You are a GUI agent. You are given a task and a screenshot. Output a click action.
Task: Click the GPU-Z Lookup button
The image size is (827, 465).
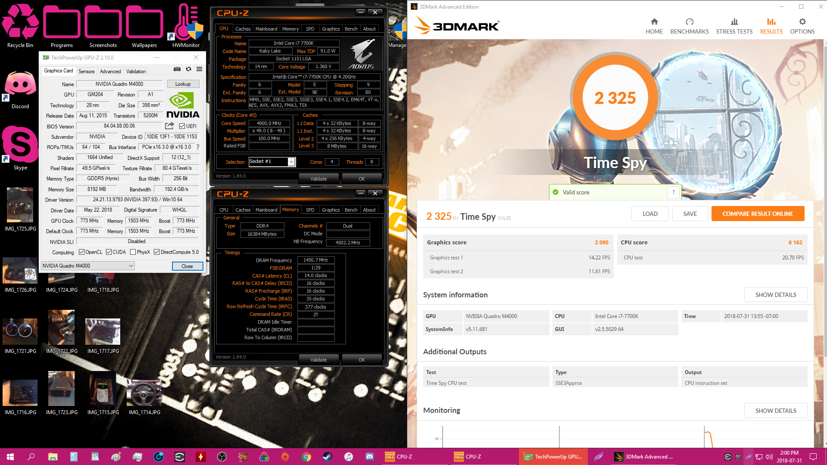183,84
